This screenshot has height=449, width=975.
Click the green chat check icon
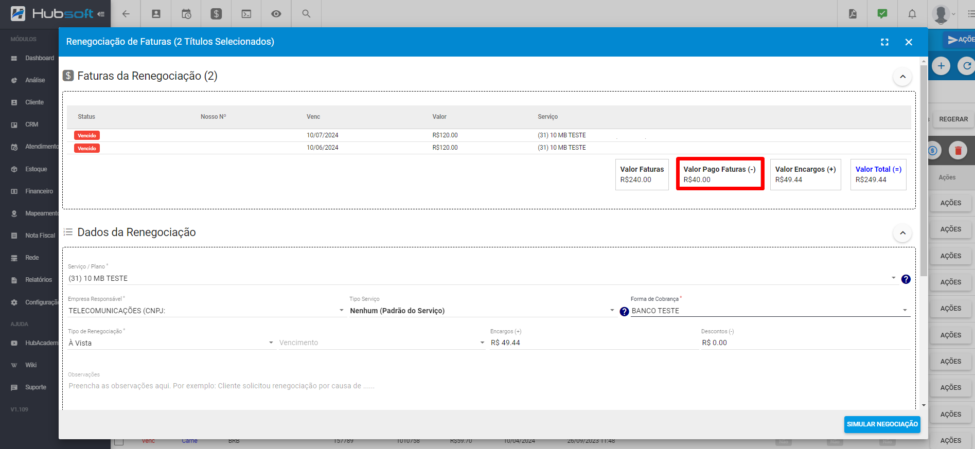[x=882, y=14]
